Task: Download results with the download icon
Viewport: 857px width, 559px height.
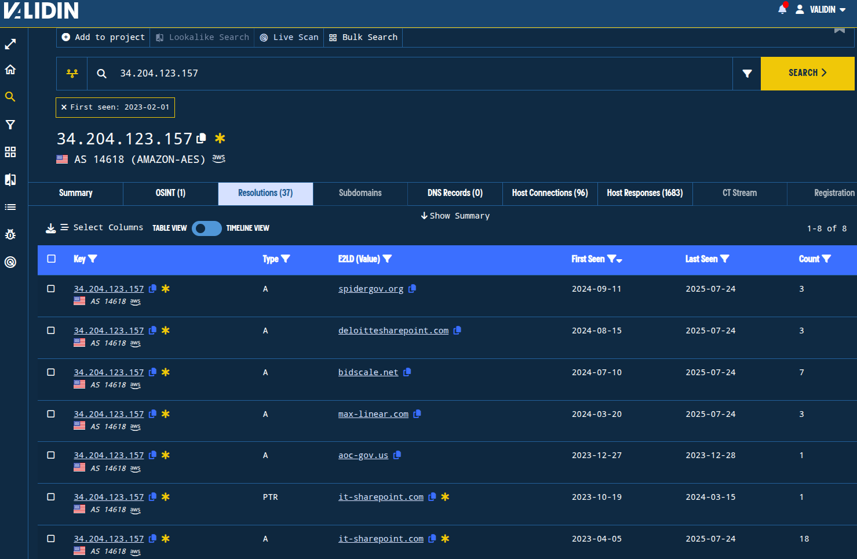Action: [x=51, y=228]
